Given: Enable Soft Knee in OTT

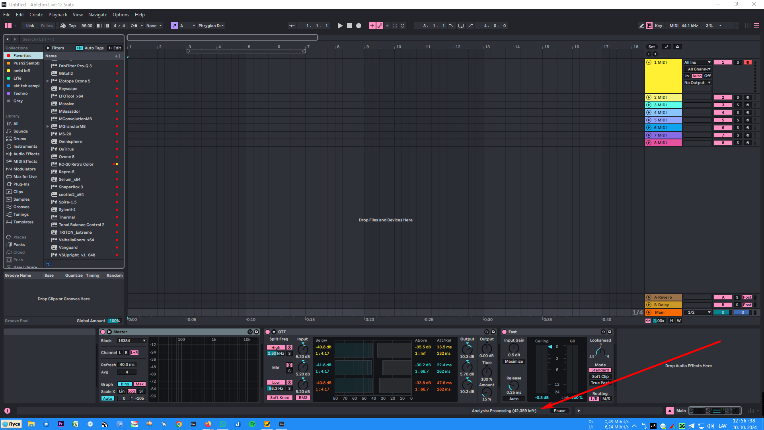Looking at the screenshot, I should click(x=279, y=398).
